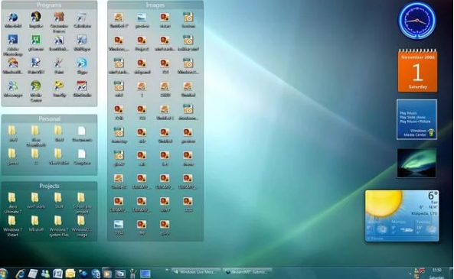Click the Internet Explorer taskbar icon
Viewport: 454px width, 279px height.
coord(21,273)
